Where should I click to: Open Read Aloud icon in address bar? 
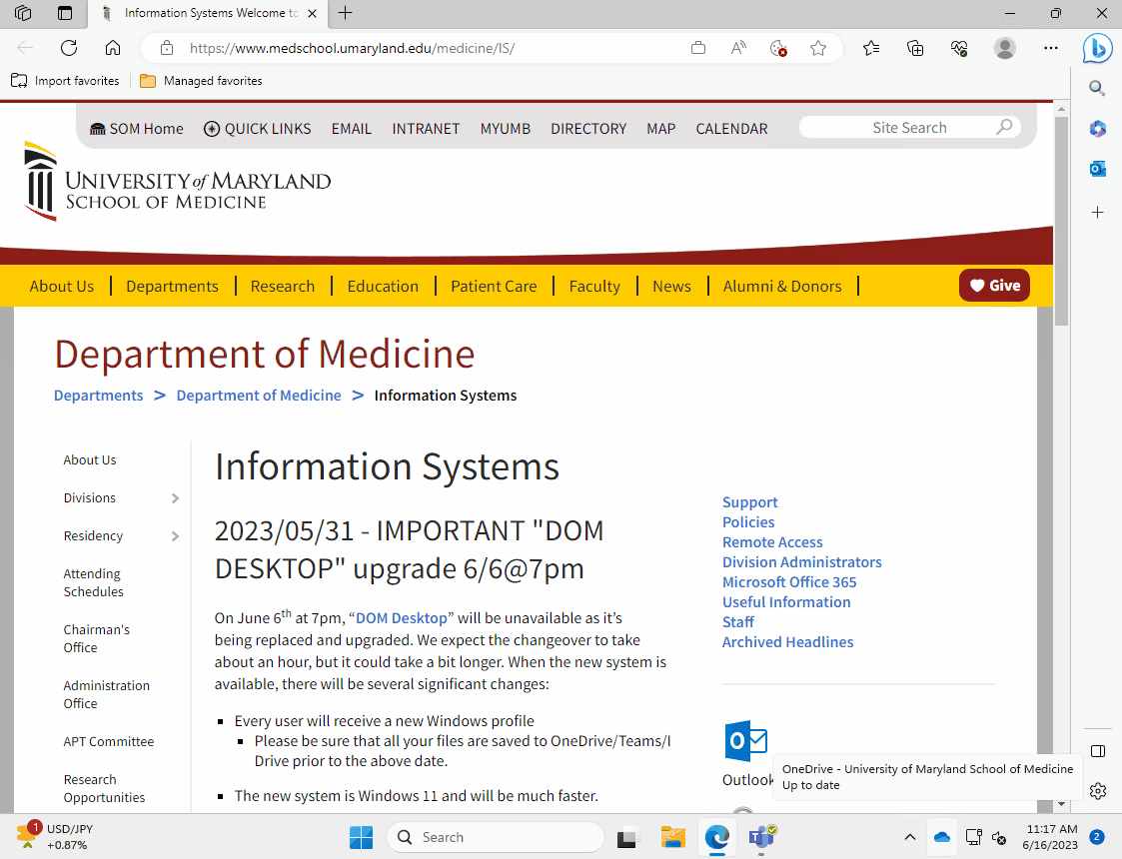coord(738,48)
